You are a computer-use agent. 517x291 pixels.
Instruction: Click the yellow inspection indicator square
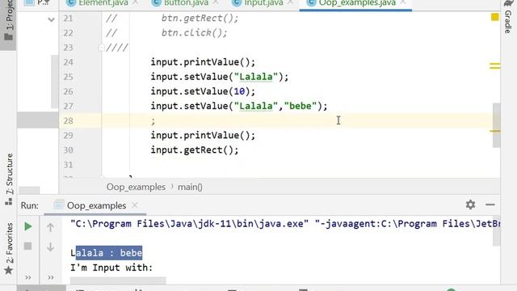pyautogui.click(x=494, y=17)
